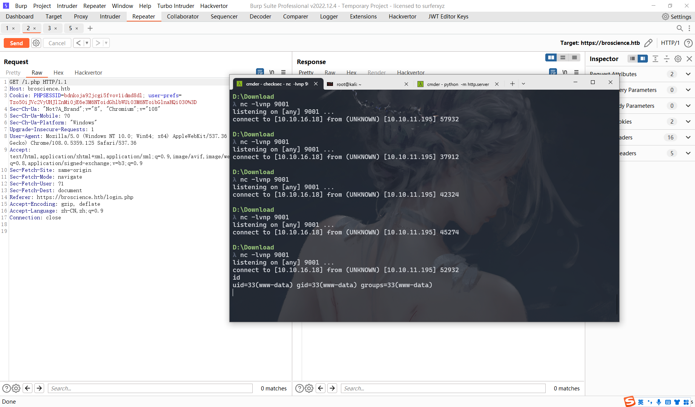The height and width of the screenshot is (407, 695).
Task: Edit target with pencil icon
Action: pyautogui.click(x=648, y=43)
